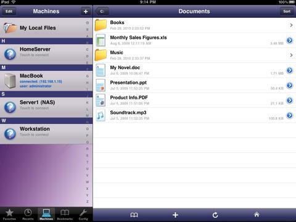Go to home with the house icon
The image size is (296, 222).
pos(257,215)
